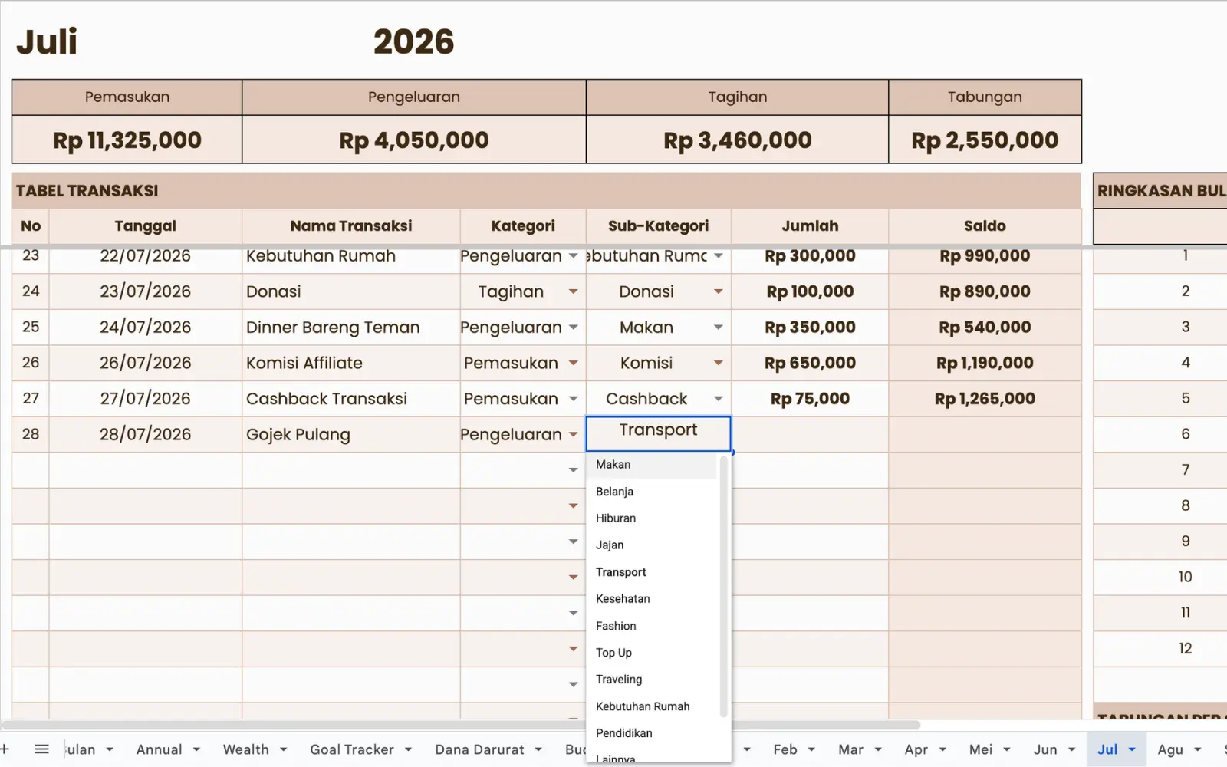
Task: Open the all sheets list icon
Action: [42, 749]
